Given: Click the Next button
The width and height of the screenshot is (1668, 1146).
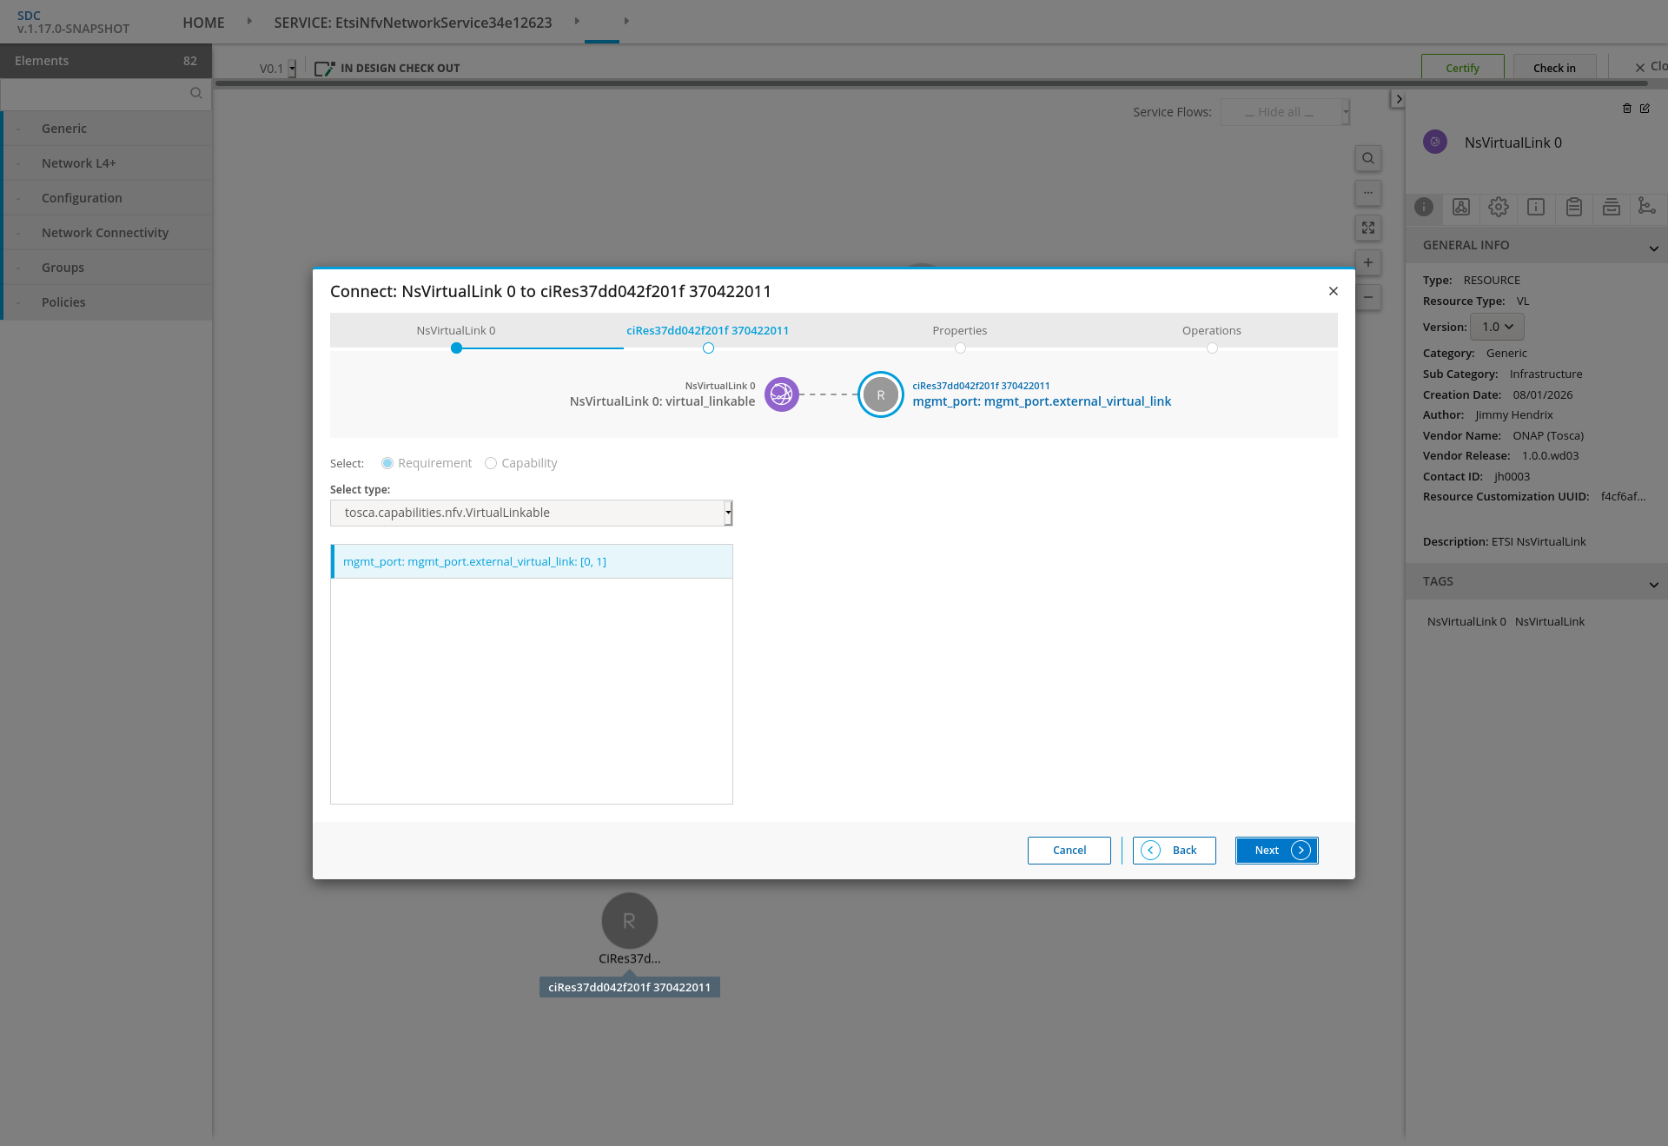Looking at the screenshot, I should coord(1277,851).
